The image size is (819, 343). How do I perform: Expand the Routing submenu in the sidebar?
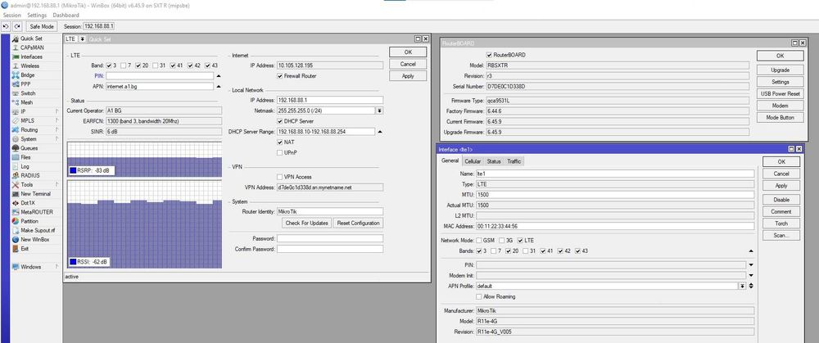57,130
